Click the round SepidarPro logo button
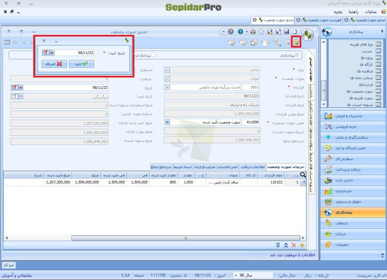 point(308,35)
